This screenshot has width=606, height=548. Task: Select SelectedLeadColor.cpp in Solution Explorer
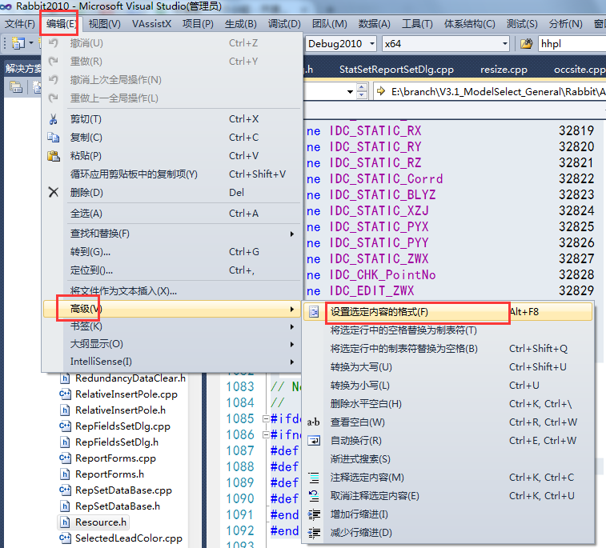[129, 538]
